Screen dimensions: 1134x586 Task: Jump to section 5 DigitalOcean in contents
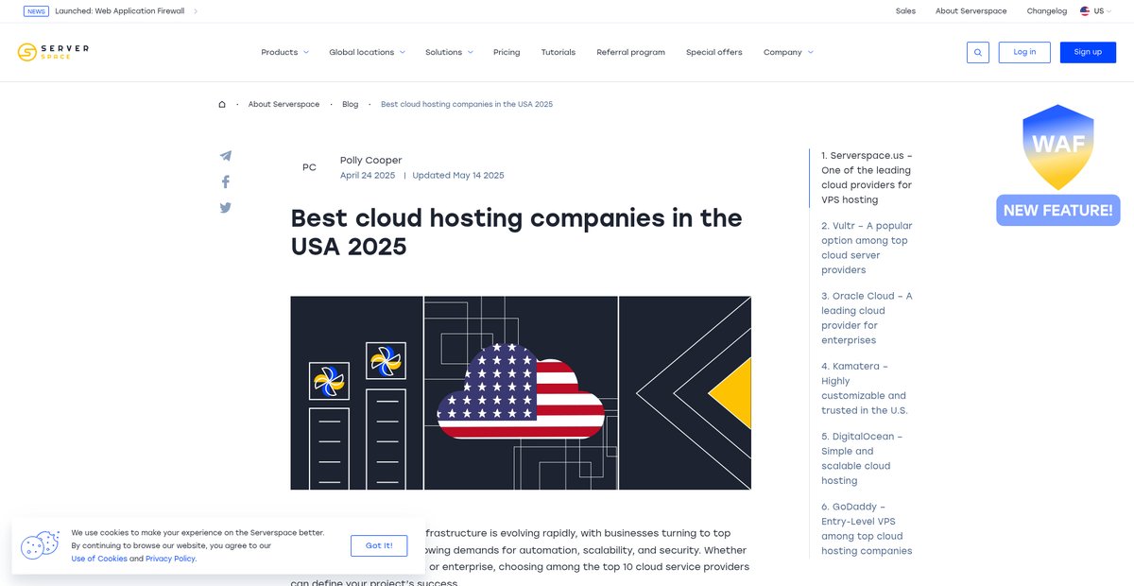[x=862, y=458]
